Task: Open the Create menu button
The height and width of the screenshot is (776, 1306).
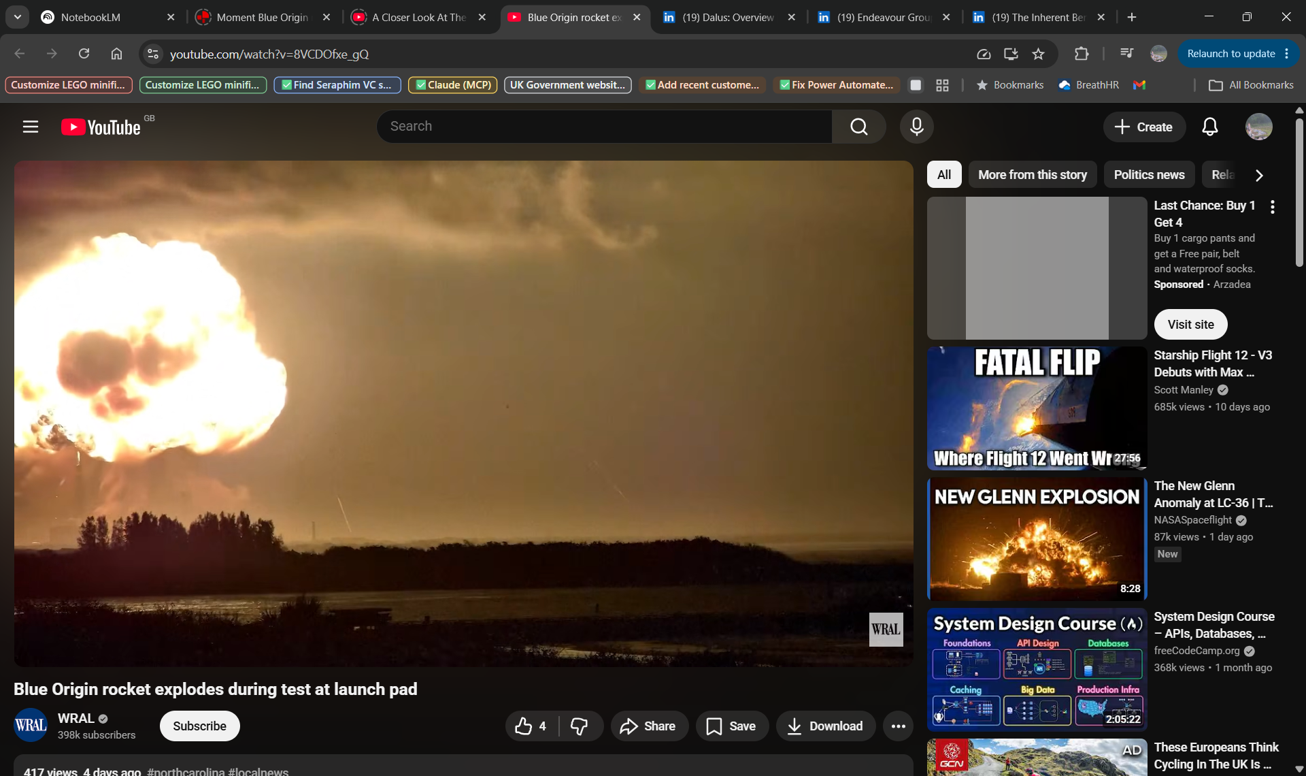Action: [1143, 127]
